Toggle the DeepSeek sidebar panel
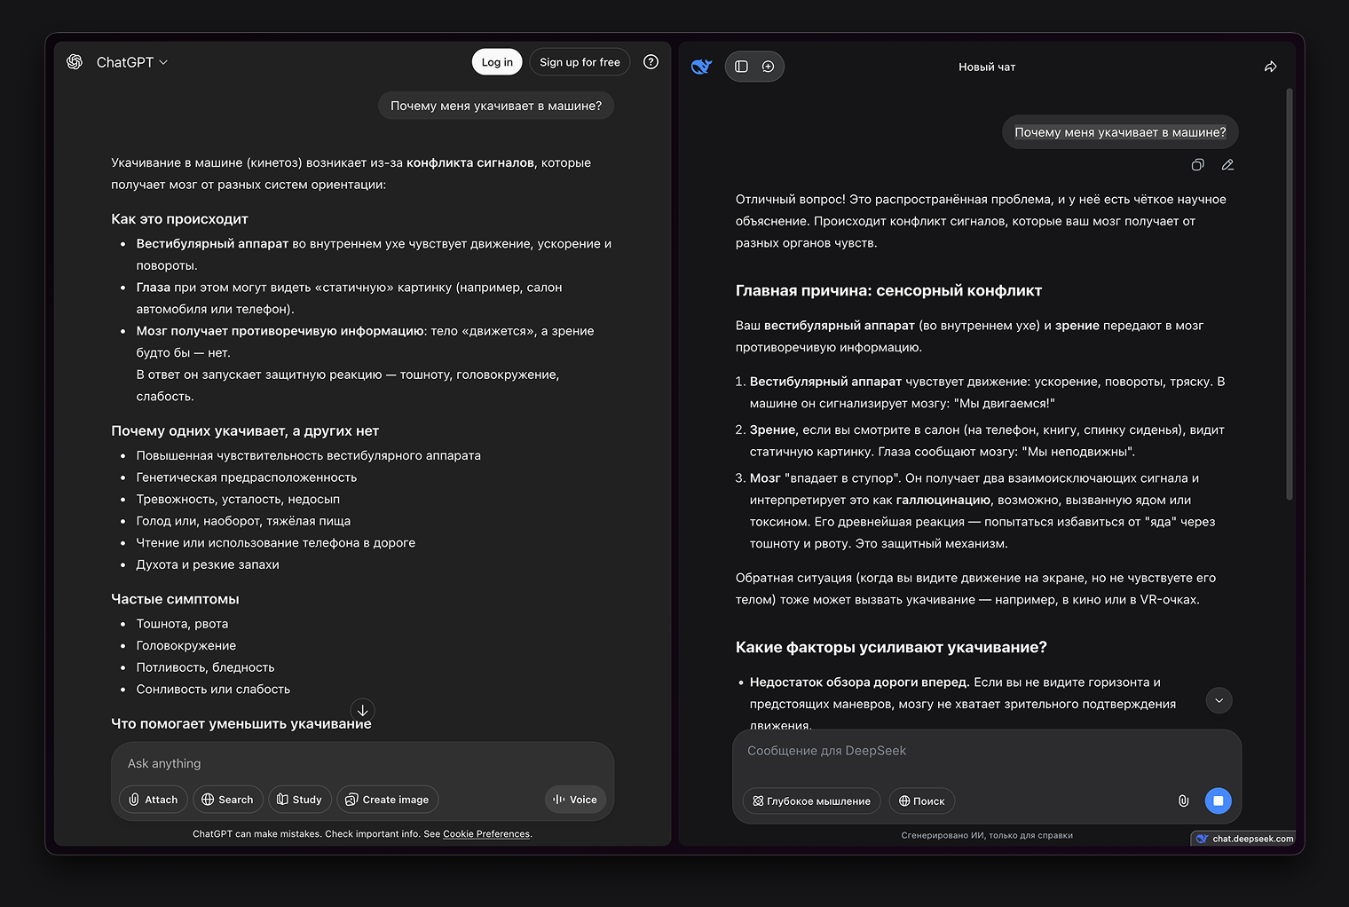 (741, 66)
